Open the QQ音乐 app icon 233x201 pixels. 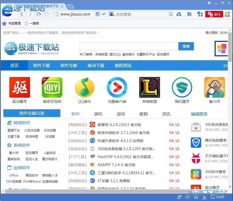coord(85,87)
